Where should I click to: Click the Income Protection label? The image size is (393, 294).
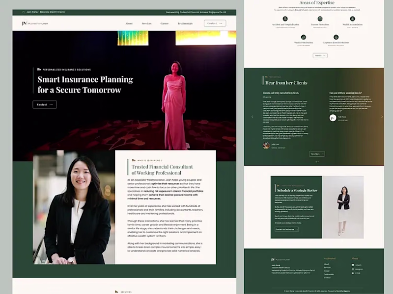tap(320, 24)
